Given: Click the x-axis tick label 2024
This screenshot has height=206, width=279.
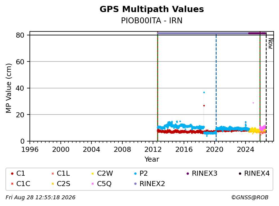Looking at the screenshot, I should 245,150.
